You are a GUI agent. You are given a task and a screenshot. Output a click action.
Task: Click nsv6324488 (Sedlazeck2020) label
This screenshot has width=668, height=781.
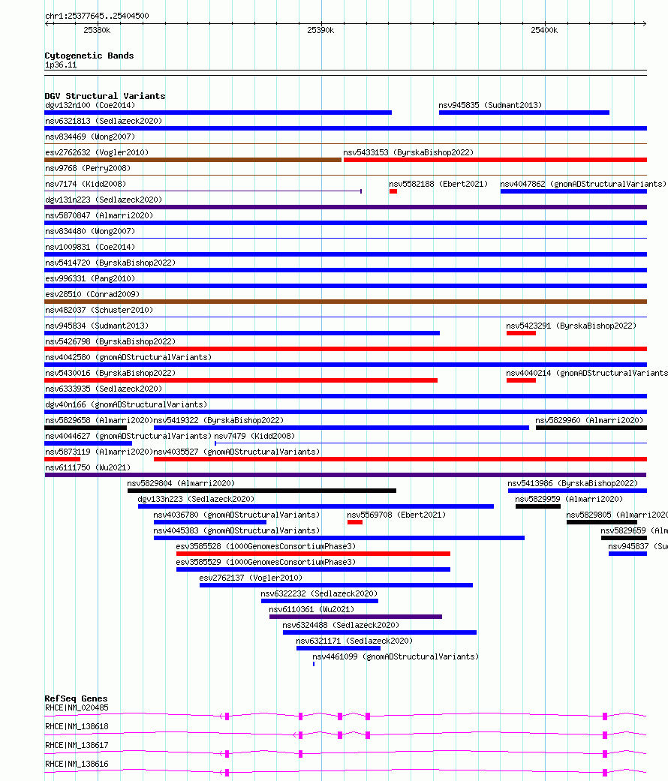342,625
